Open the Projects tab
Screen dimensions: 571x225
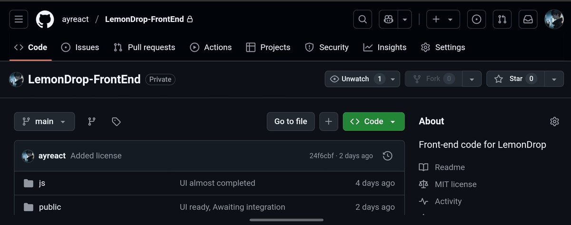(268, 47)
